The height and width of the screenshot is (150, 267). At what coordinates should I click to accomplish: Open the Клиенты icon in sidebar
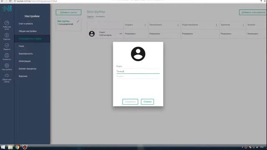coord(7,55)
